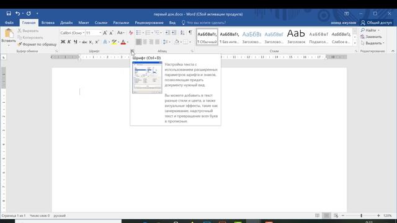Apply the Без интервала style
Image resolution: width=397 pixels, height=223 pixels.
(230, 37)
